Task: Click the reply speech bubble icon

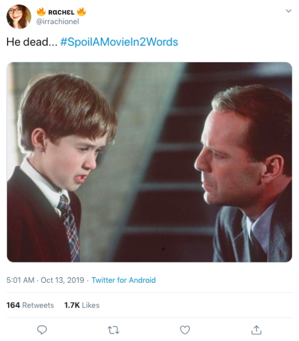Action: [x=42, y=330]
